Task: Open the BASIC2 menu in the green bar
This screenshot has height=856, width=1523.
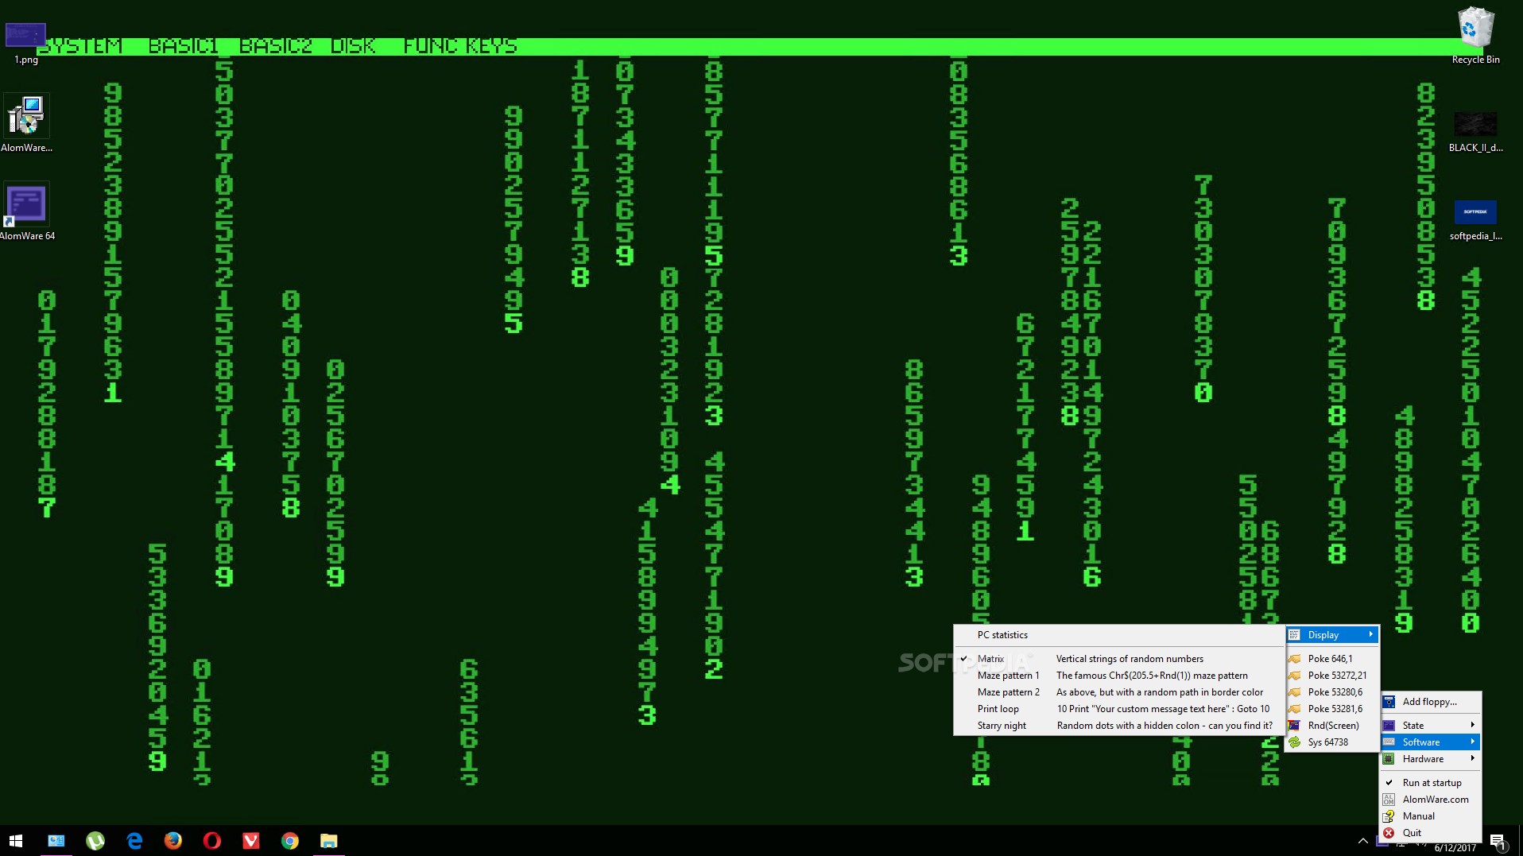Action: pos(275,45)
